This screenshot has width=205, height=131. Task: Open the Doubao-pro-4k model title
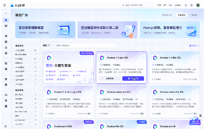168,126
